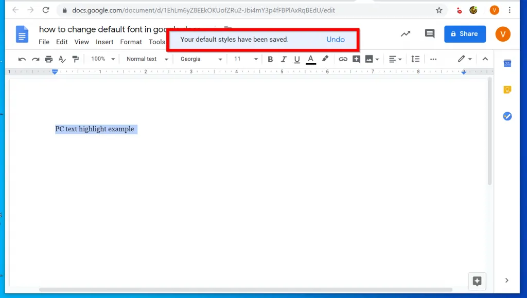
Task: Open the Format menu
Action: pos(131,42)
